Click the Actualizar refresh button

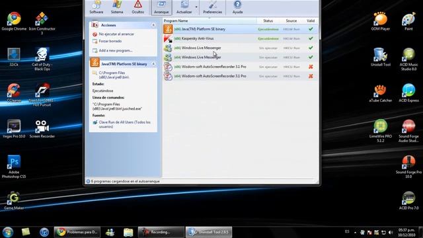184,7
